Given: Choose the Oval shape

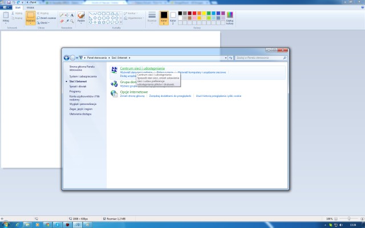Looking at the screenshot, I should click(99, 14).
